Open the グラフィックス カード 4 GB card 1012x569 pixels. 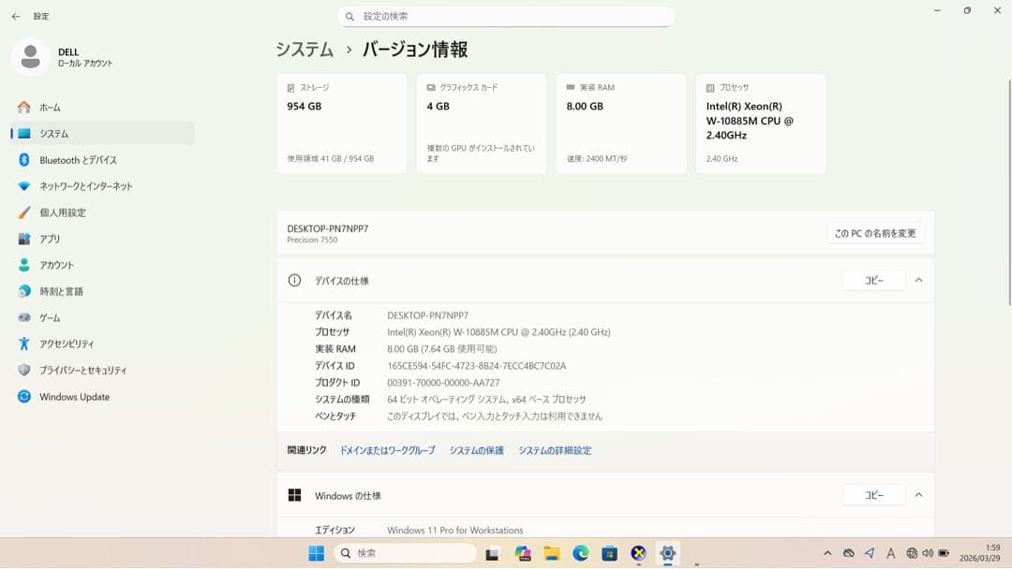pyautogui.click(x=482, y=124)
